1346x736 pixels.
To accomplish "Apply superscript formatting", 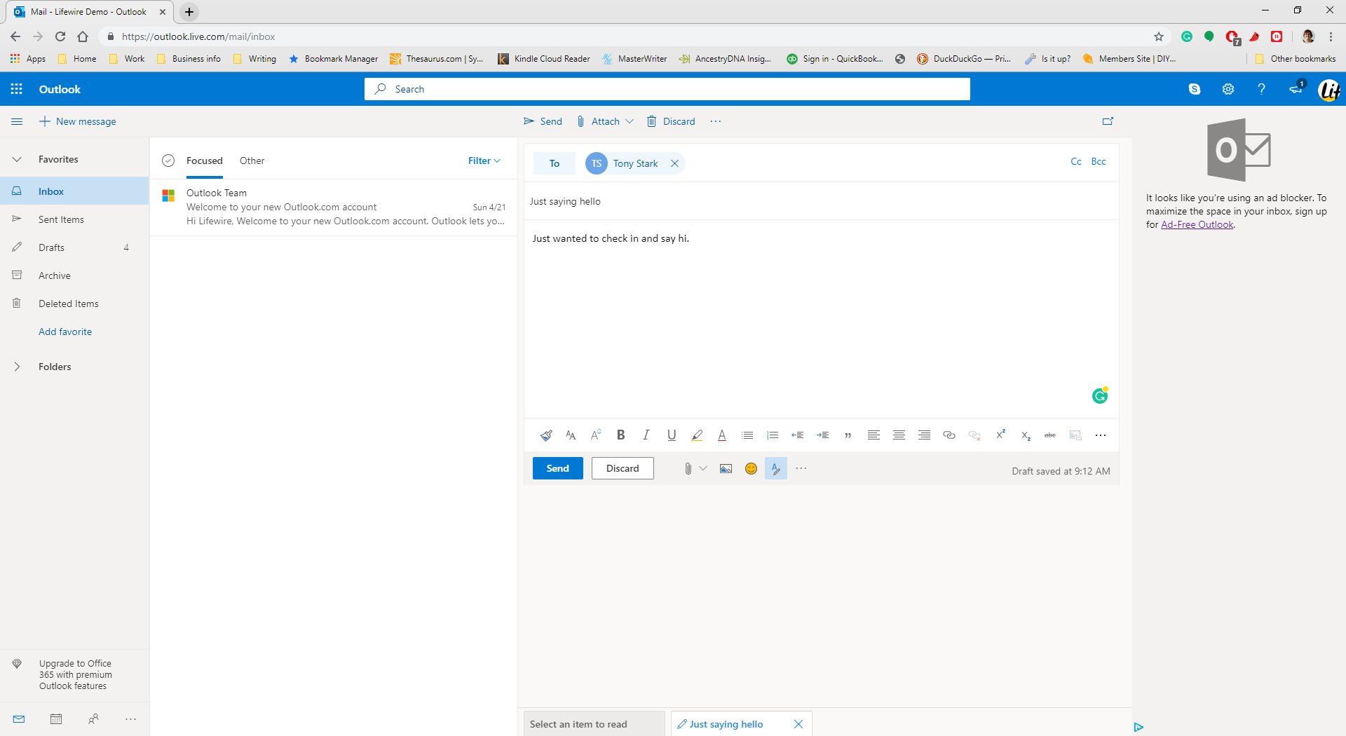I will pyautogui.click(x=1000, y=435).
